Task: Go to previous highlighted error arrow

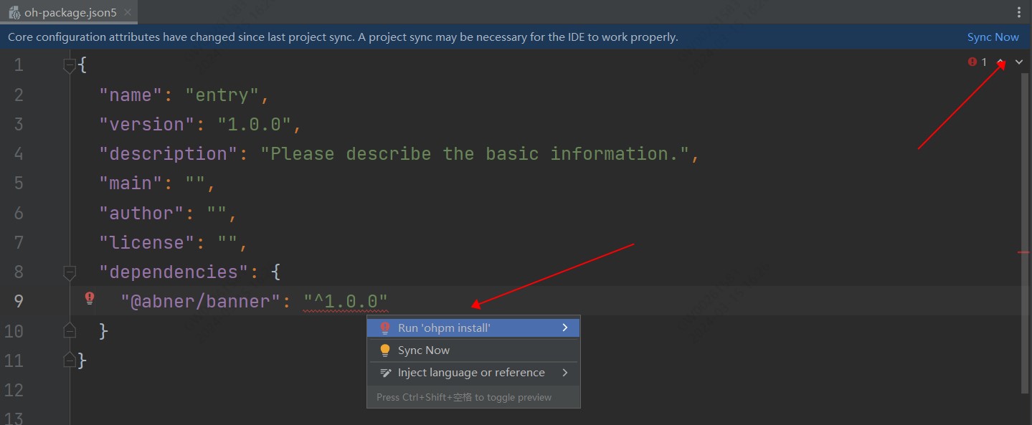Action: pos(1001,62)
